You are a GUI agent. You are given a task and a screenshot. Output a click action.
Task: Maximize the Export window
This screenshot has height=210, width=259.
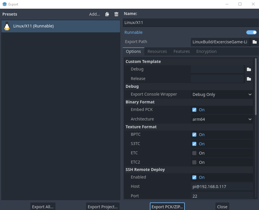[240, 4]
